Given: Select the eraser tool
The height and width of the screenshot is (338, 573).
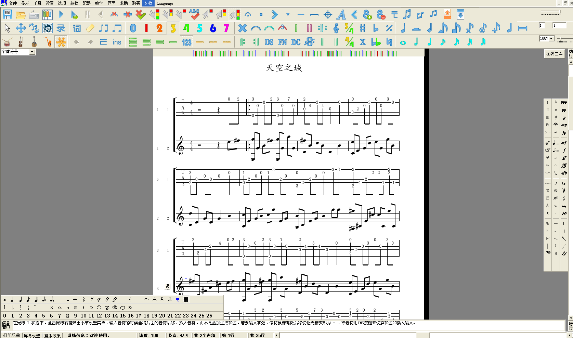Looking at the screenshot, I should [90, 28].
